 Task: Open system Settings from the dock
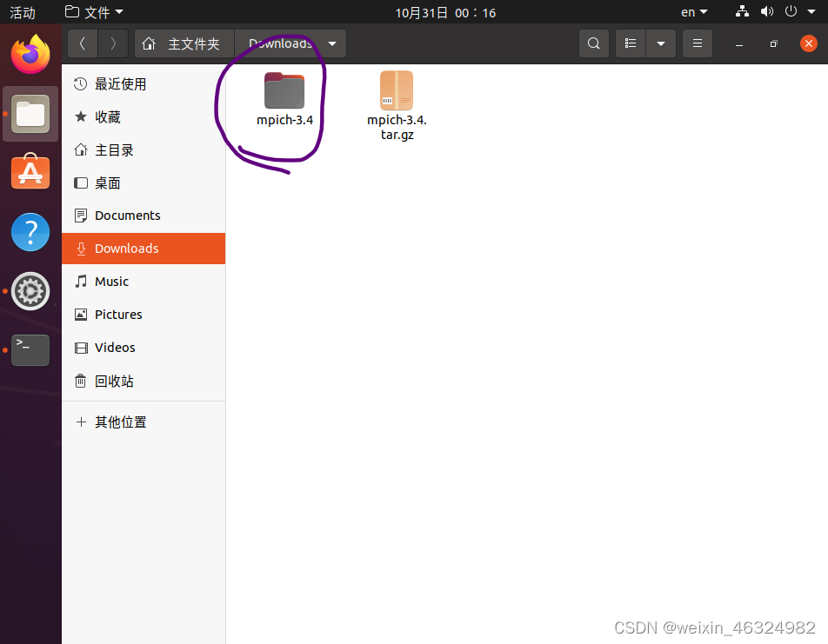pyautogui.click(x=30, y=290)
